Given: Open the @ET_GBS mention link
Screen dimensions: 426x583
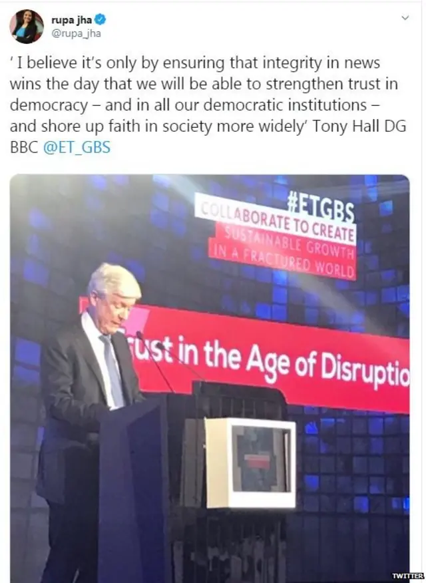Looking at the screenshot, I should point(77,147).
